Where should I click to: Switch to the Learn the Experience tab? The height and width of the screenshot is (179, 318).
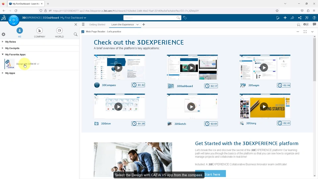pyautogui.click(x=123, y=25)
